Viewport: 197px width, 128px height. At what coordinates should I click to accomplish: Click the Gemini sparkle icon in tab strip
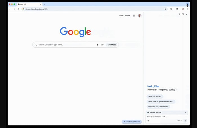187,4
